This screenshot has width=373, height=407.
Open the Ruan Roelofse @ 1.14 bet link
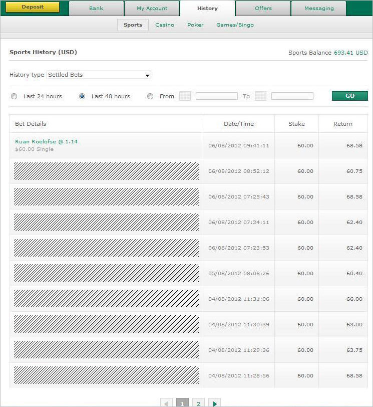[46, 142]
